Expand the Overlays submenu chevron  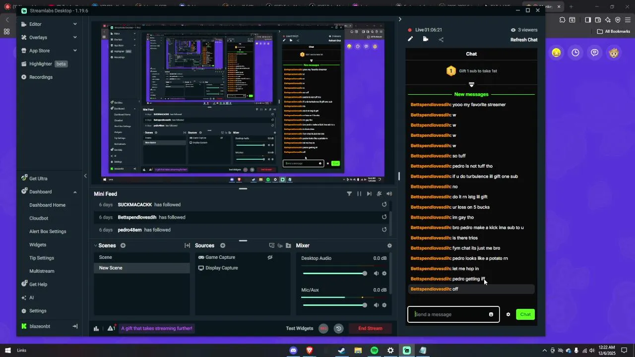click(x=75, y=37)
